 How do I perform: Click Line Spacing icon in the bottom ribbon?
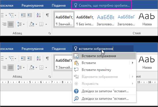point(20,67)
